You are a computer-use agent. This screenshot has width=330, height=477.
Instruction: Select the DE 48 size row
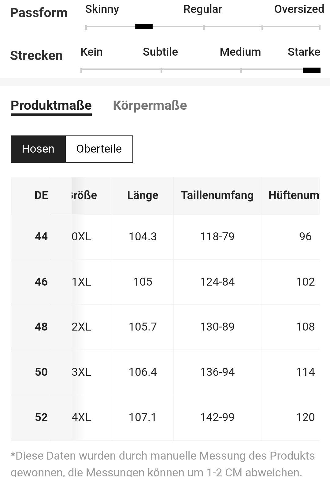[165, 327]
